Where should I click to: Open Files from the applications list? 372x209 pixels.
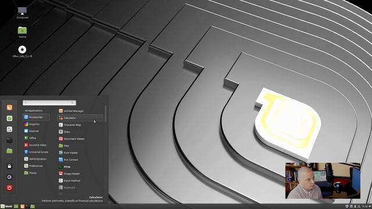pyautogui.click(x=80, y=146)
